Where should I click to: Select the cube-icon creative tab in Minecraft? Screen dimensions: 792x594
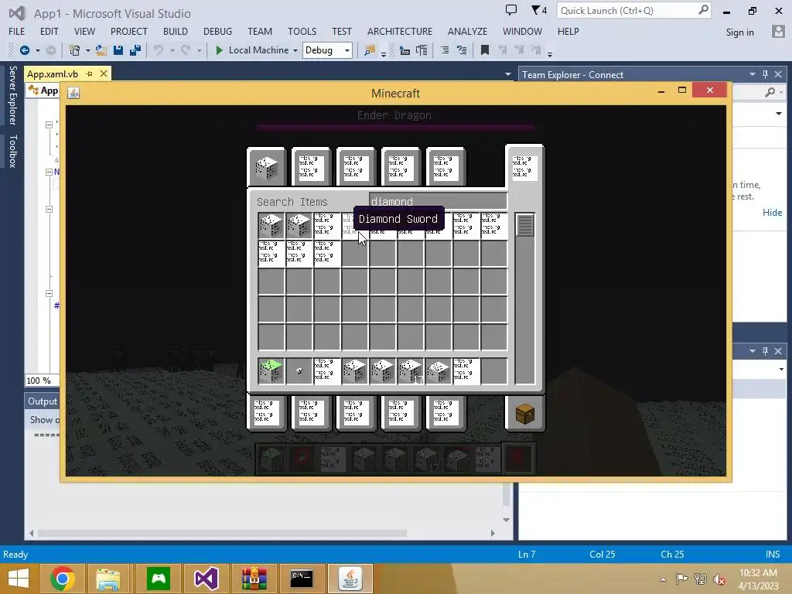point(267,168)
